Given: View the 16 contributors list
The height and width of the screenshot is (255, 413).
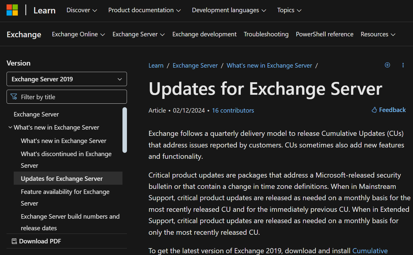Looking at the screenshot, I should (x=233, y=111).
